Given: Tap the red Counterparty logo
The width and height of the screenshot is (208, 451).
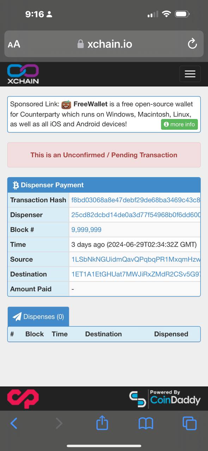Looking at the screenshot, I should (x=23, y=399).
